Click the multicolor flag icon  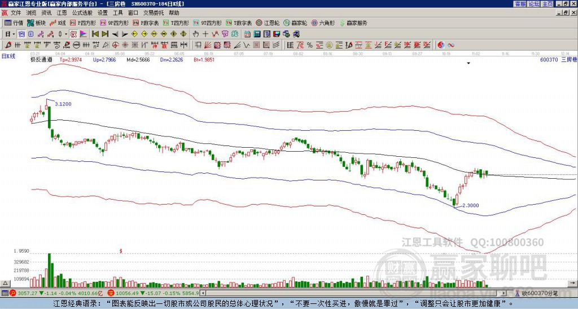[x=84, y=34]
